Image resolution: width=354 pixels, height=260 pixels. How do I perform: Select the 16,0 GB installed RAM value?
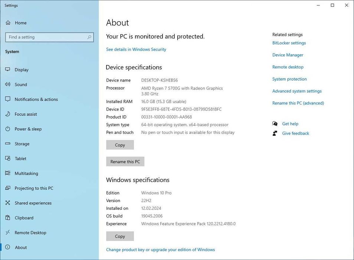point(164,102)
